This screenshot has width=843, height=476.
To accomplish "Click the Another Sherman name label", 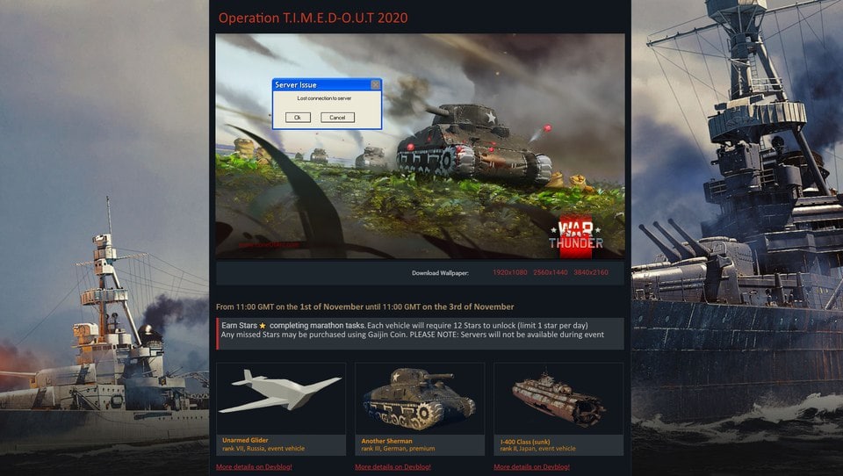I will [386, 441].
